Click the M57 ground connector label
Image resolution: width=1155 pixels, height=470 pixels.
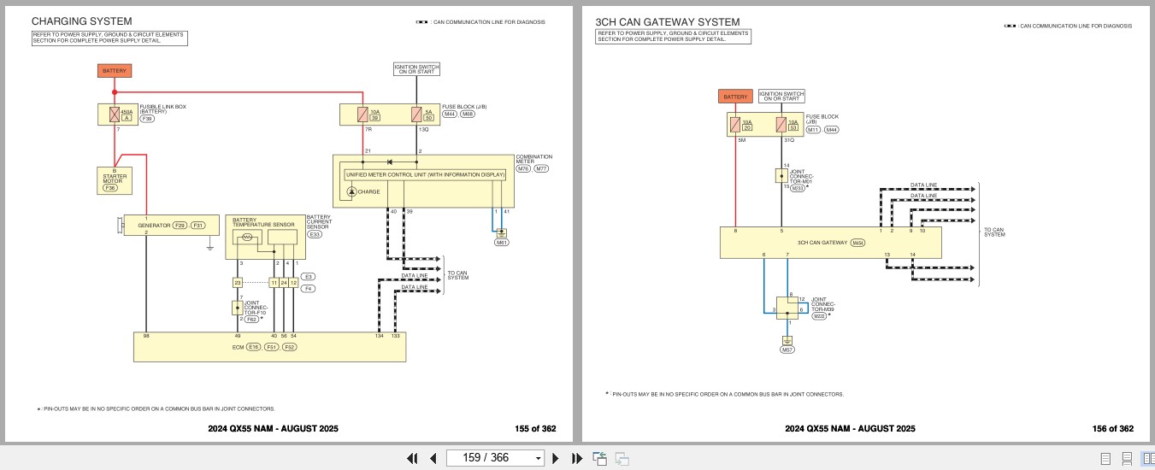[787, 350]
